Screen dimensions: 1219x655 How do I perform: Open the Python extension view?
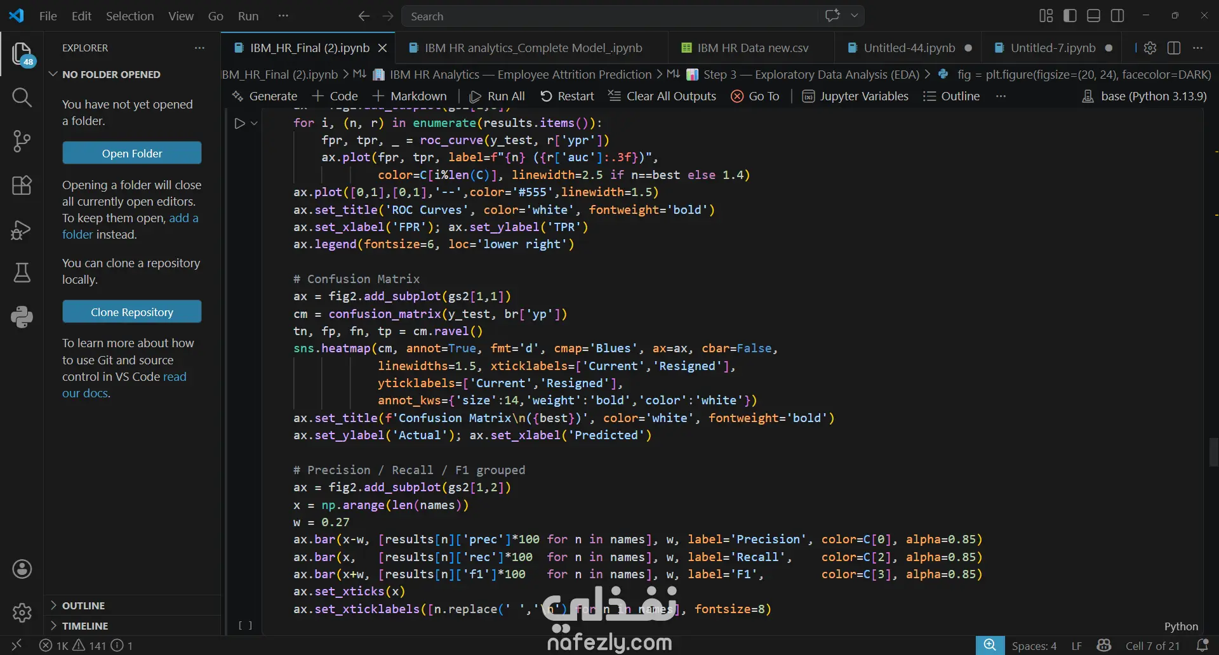tap(22, 317)
